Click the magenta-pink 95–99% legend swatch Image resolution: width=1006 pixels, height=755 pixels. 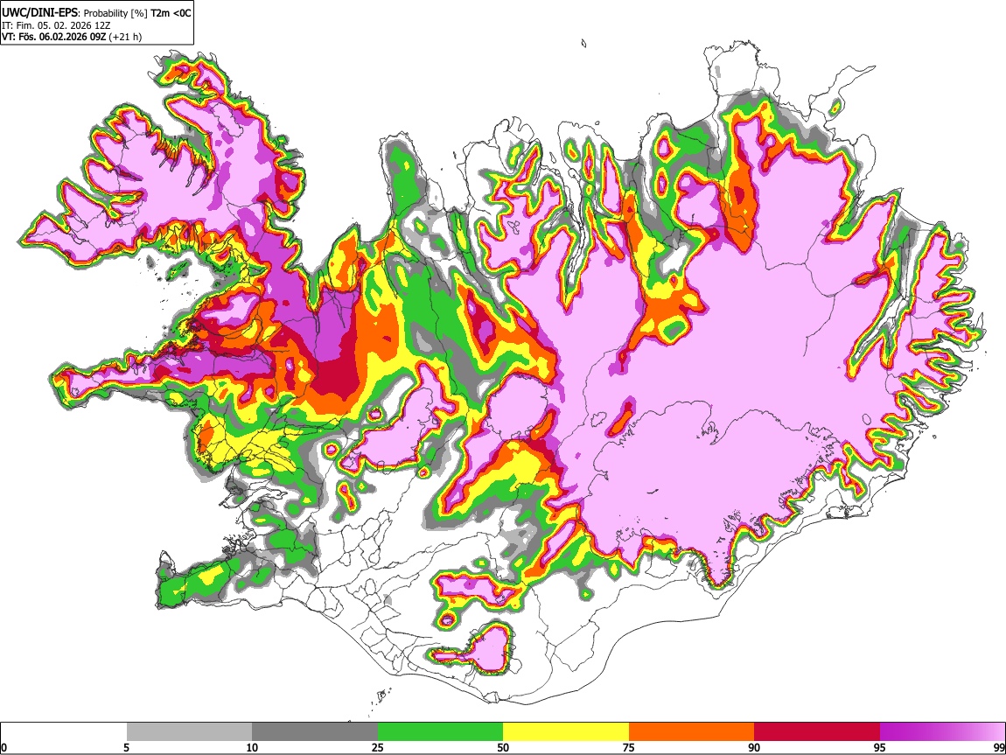942,732
